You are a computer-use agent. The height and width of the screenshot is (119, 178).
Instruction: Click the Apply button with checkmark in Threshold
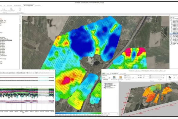[x=160, y=80]
